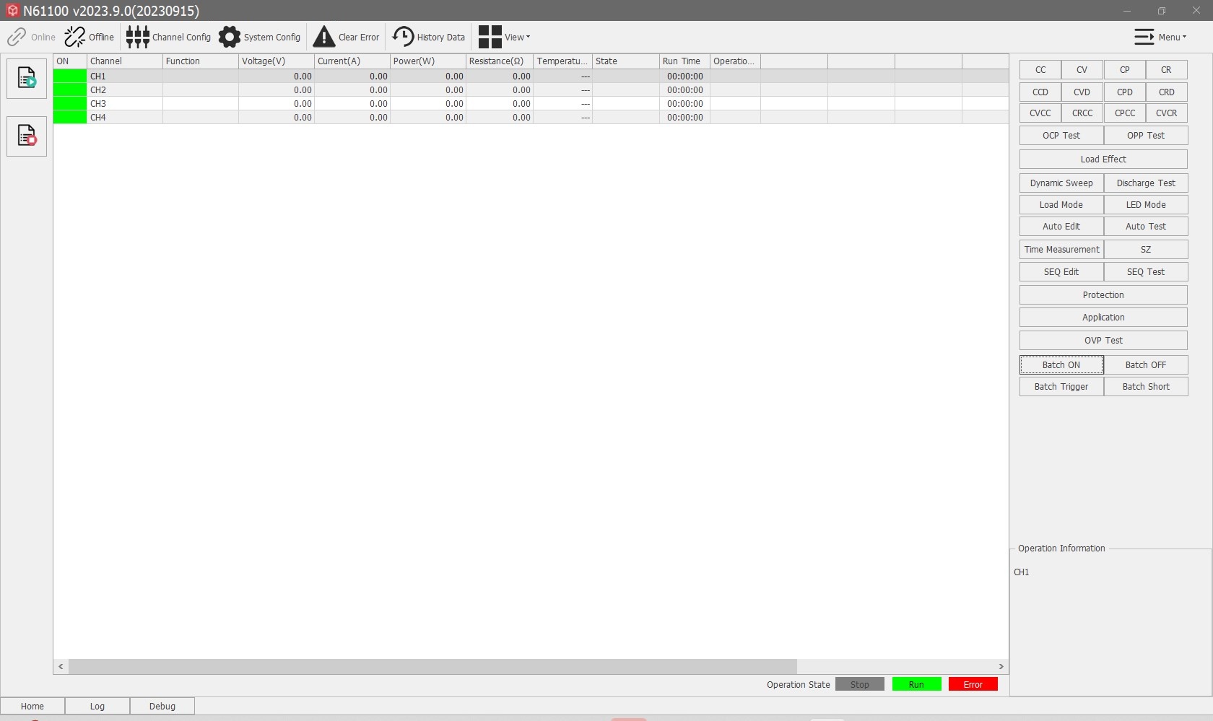Select CCD mode button

1040,92
